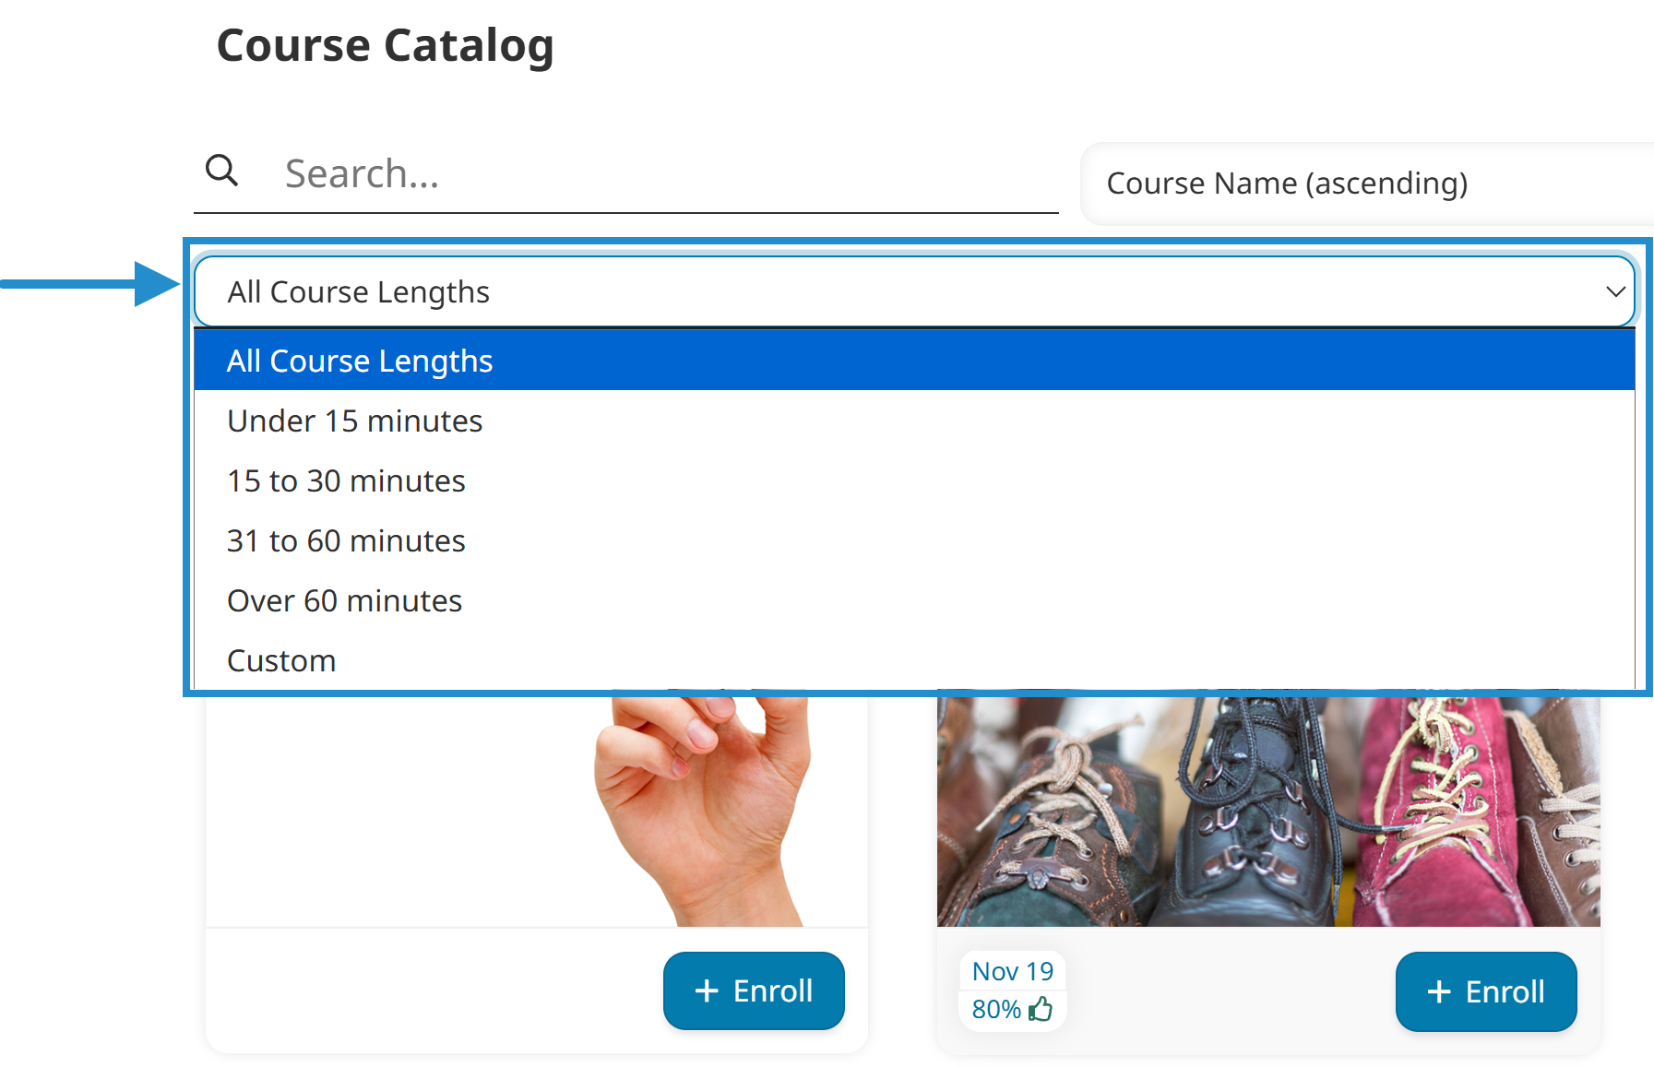This screenshot has width=1654, height=1067.
Task: Click the thumbs-up rating icon
Action: 1041,1009
